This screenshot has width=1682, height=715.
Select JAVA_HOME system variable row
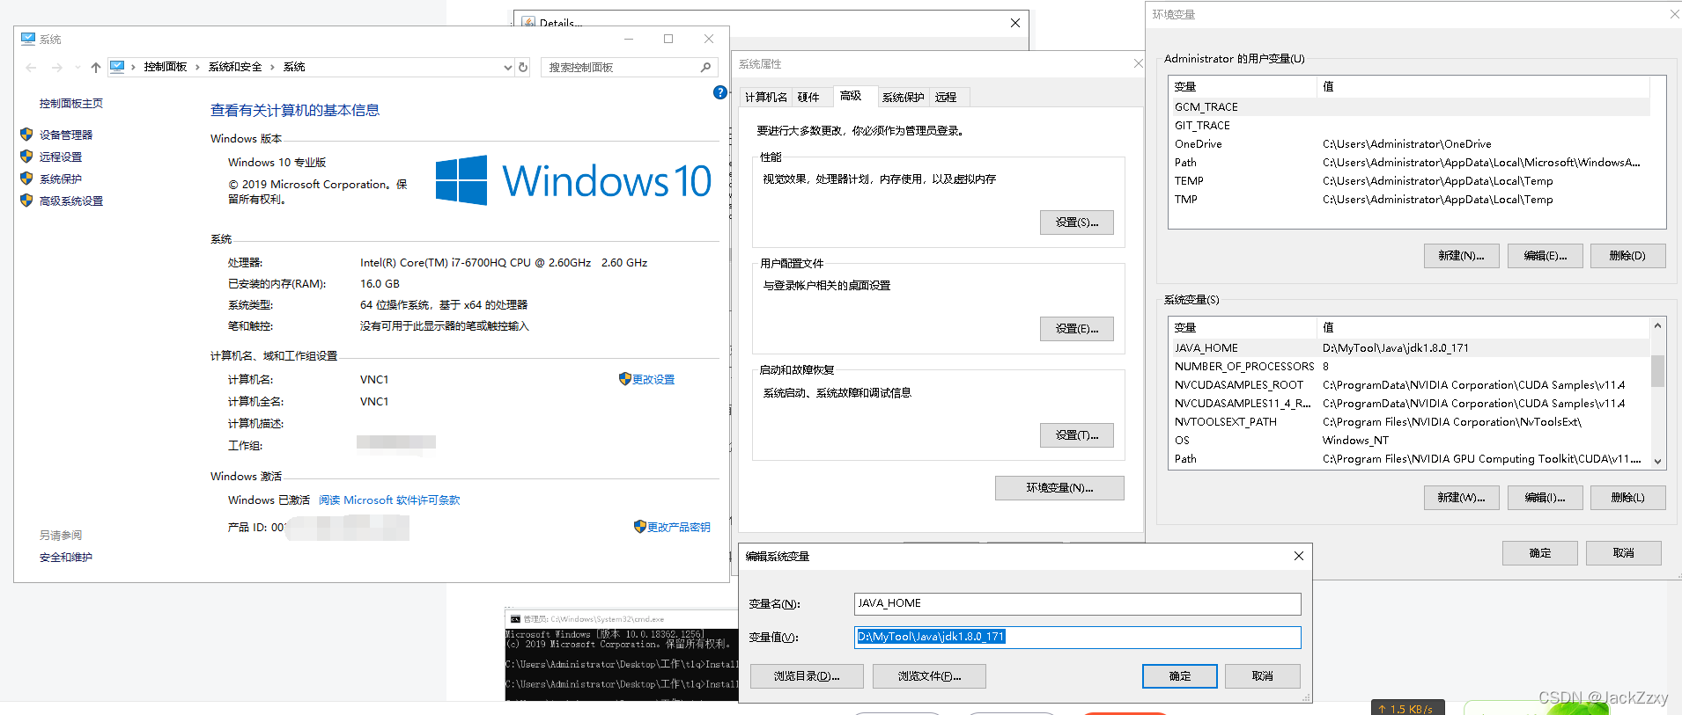tap(1411, 348)
